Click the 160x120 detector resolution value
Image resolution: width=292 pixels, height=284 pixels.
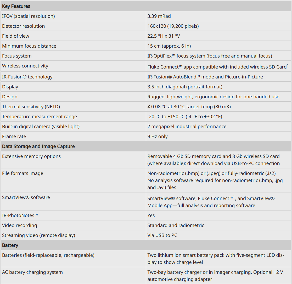pyautogui.click(x=173, y=26)
